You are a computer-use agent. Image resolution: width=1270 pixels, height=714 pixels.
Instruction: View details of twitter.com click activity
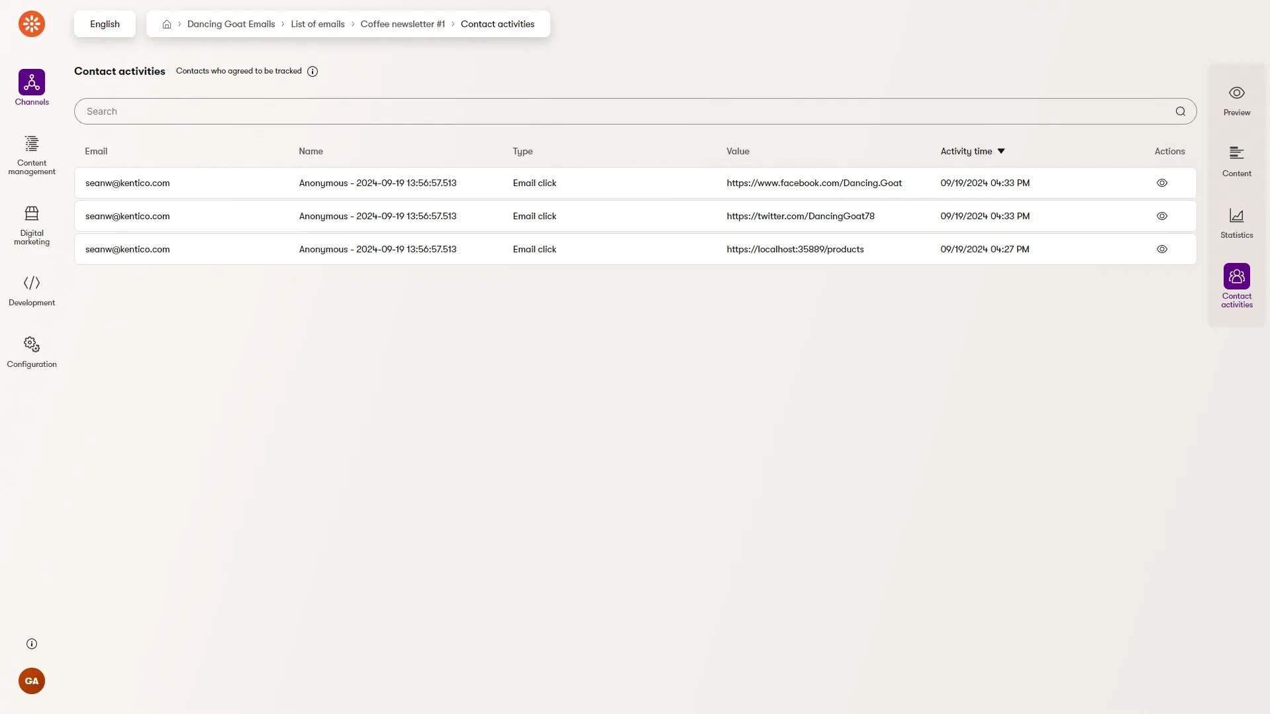tap(1162, 216)
